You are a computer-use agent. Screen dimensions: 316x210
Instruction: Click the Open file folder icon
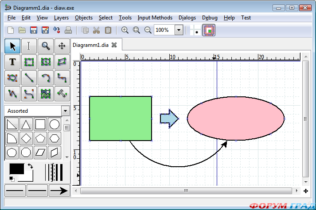[22, 30]
